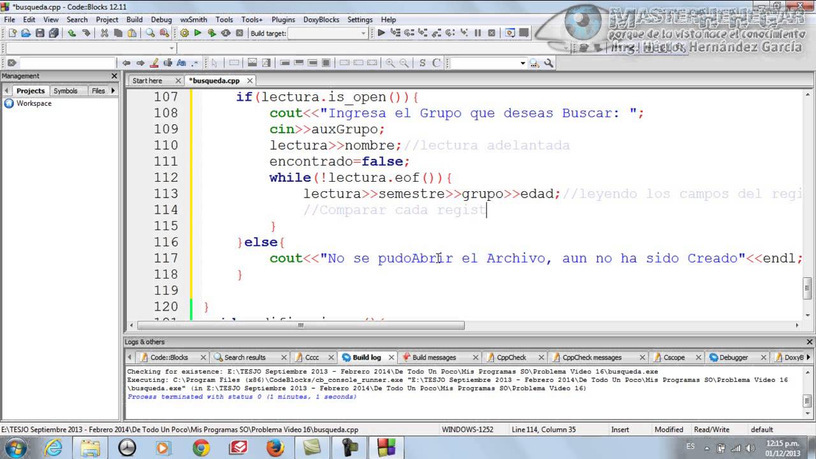This screenshot has height=459, width=816.
Task: Click the New file icon
Action: [x=12, y=33]
